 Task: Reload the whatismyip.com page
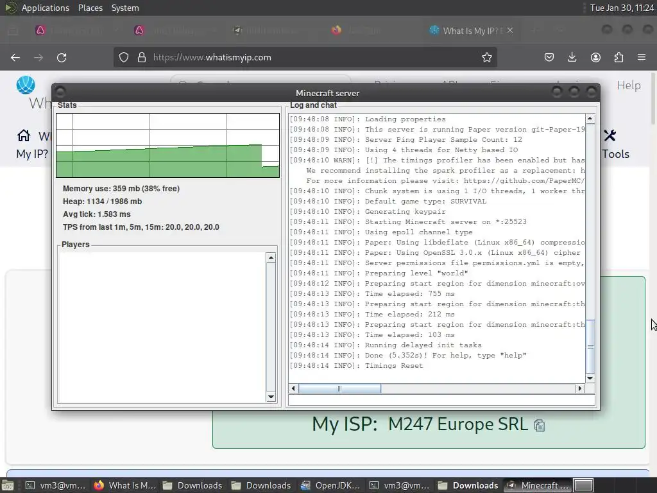[62, 57]
